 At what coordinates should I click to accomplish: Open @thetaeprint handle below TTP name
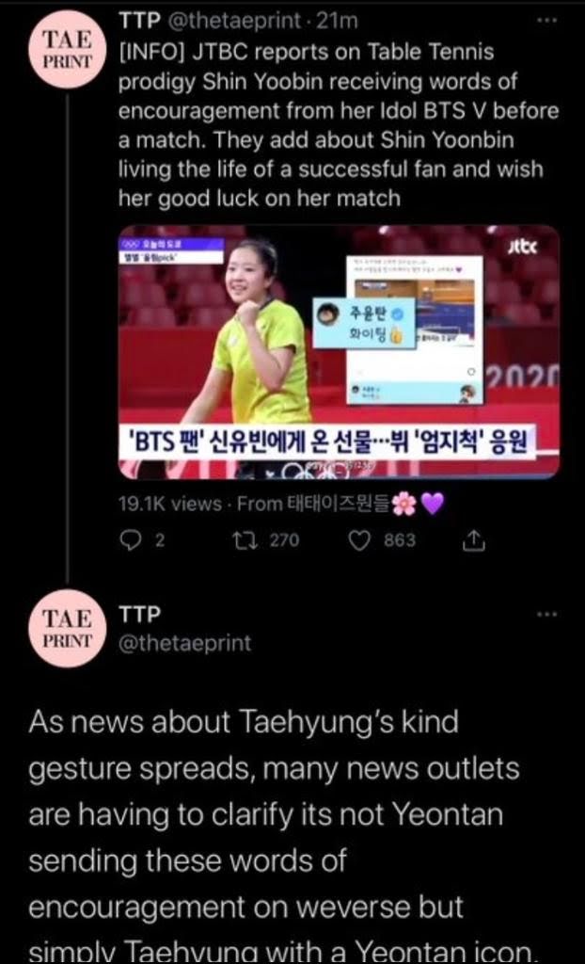click(x=184, y=644)
